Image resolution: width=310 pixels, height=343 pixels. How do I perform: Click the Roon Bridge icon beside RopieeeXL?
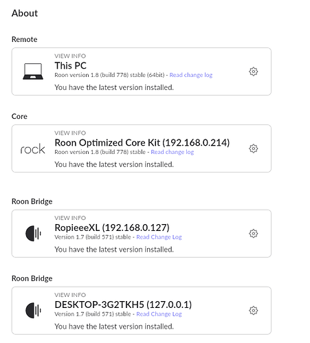[x=33, y=234]
